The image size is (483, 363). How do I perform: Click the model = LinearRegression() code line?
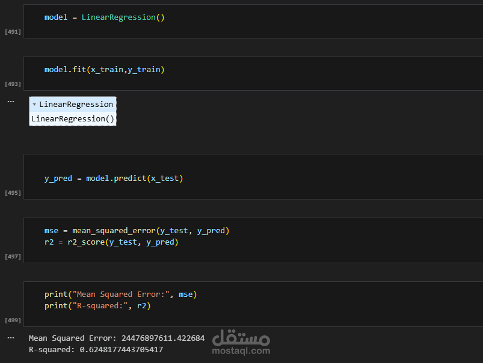(x=105, y=17)
